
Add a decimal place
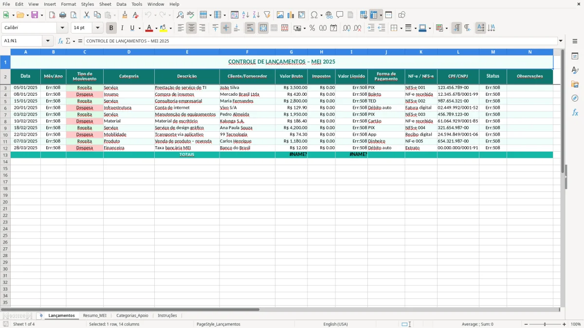(347, 28)
